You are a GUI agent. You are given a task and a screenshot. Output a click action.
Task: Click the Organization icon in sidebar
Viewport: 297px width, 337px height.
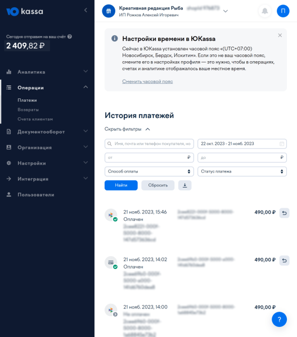click(9, 147)
